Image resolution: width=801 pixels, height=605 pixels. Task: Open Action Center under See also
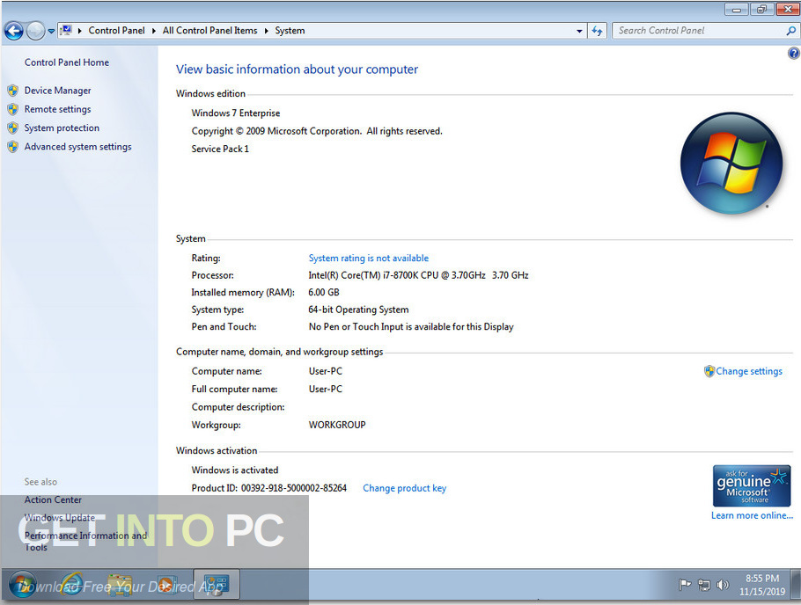[x=53, y=499]
